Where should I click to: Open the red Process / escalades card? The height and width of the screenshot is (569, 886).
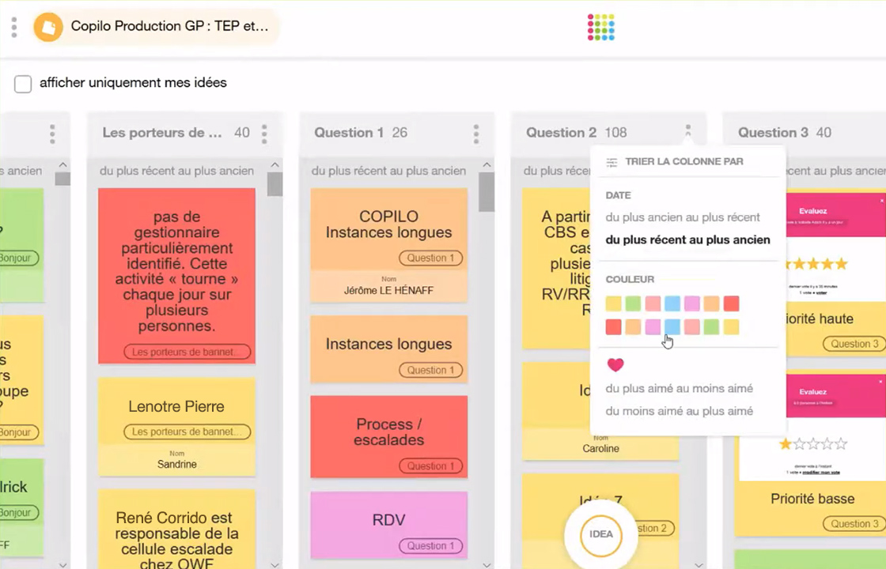[x=388, y=437]
